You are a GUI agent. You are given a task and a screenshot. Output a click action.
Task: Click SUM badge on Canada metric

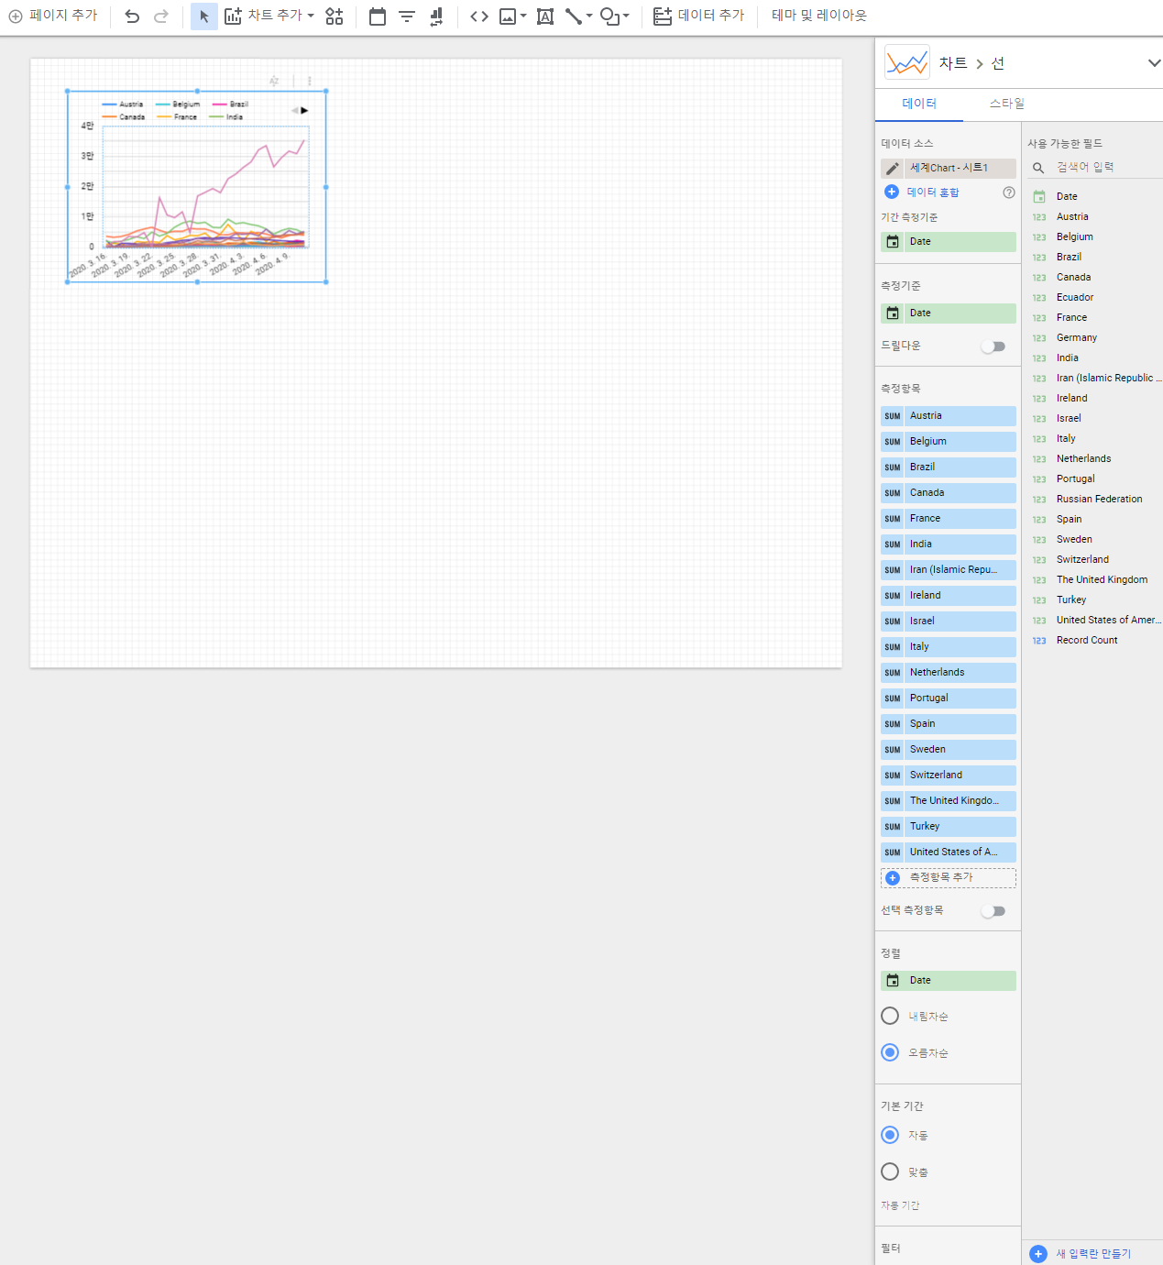893,493
